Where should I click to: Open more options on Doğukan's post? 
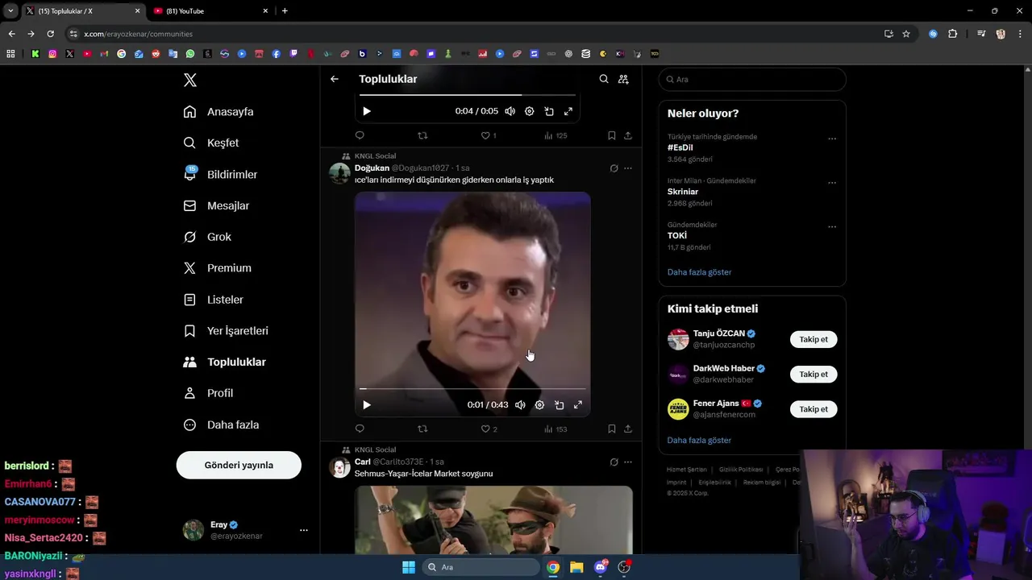click(628, 168)
